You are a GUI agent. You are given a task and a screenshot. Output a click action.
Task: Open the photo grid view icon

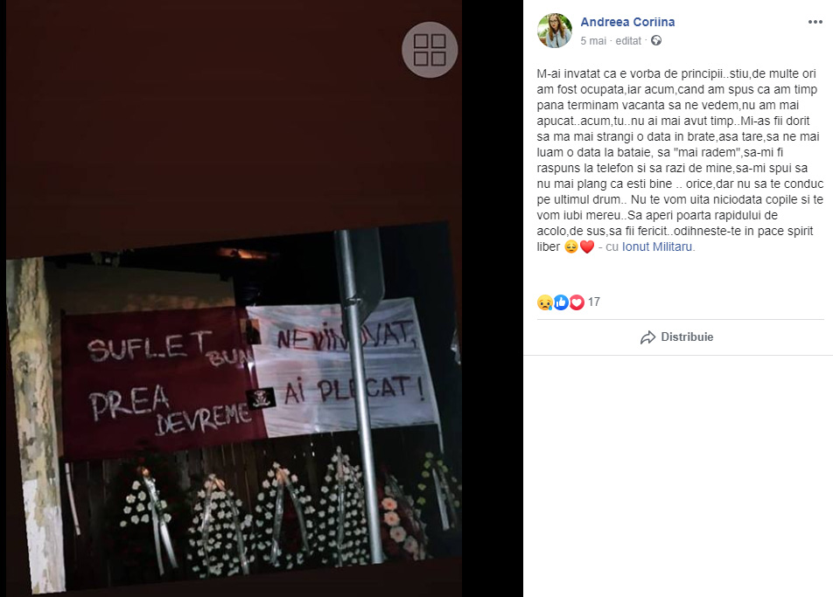430,49
